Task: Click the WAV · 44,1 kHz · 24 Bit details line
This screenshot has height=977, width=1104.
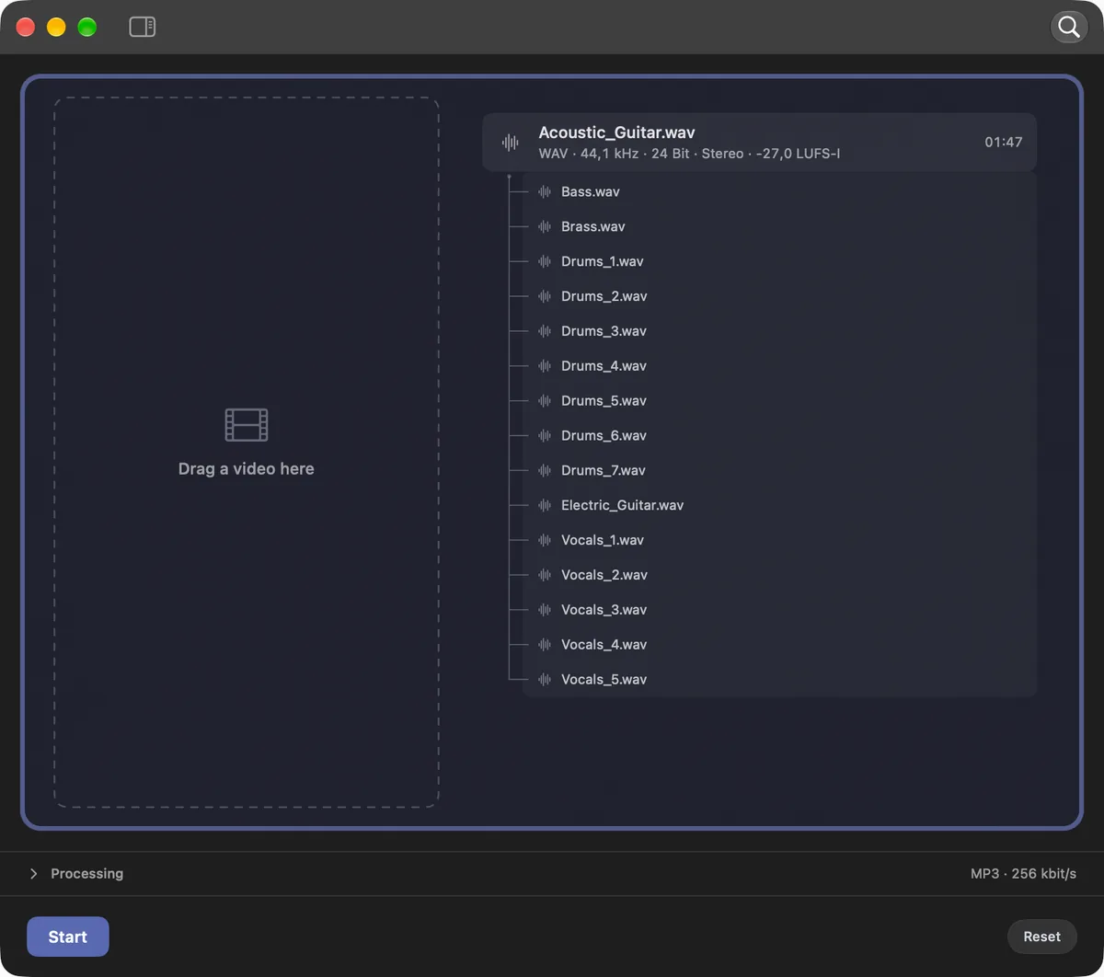Action: coord(689,154)
